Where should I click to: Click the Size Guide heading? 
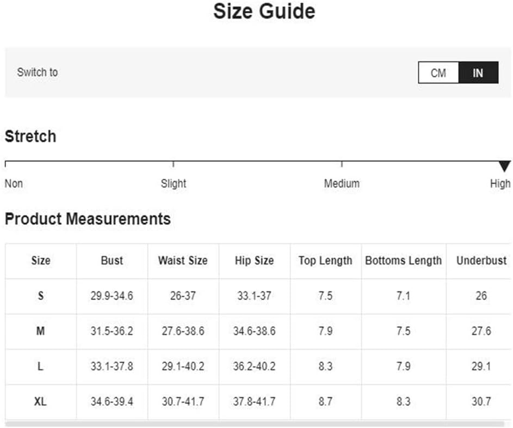click(264, 12)
